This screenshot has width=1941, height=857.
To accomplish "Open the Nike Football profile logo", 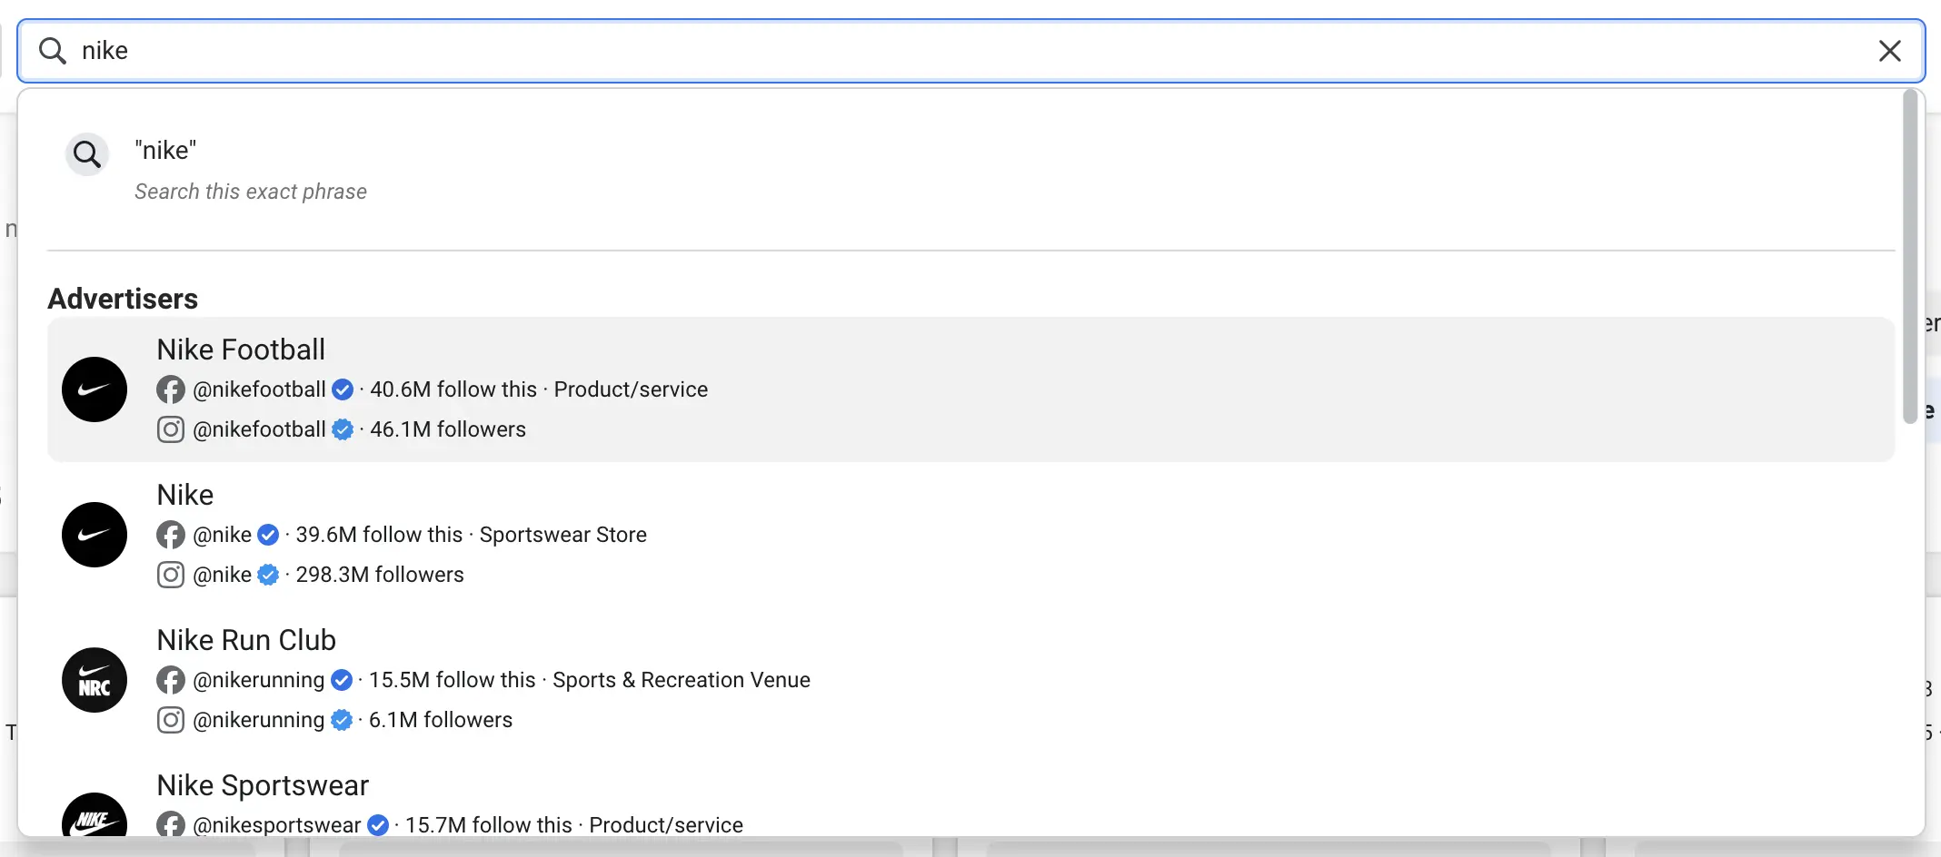I will click(95, 389).
